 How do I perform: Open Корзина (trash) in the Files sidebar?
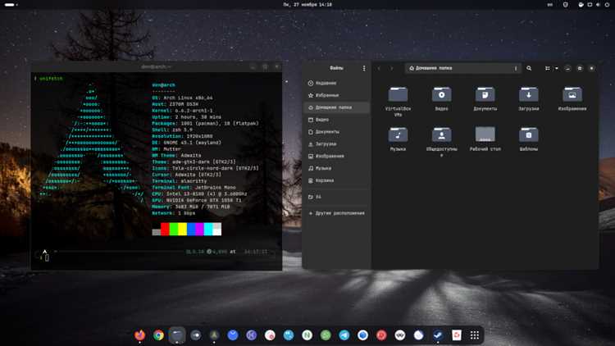(336, 180)
